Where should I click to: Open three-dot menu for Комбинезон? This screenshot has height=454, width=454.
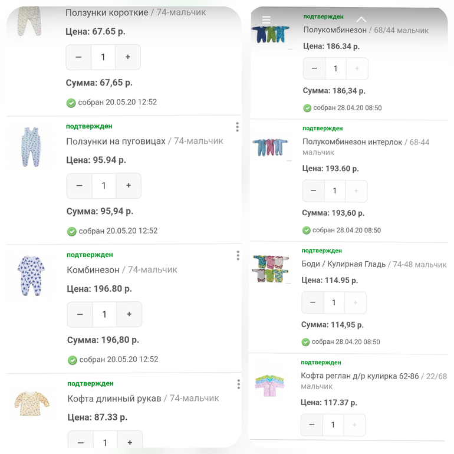[238, 255]
